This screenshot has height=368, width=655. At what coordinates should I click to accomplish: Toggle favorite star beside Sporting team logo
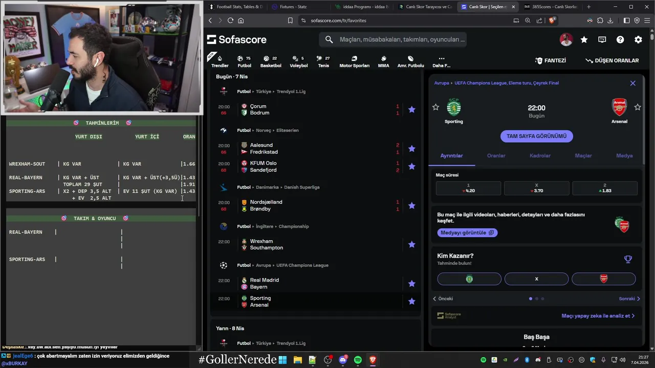(x=435, y=107)
